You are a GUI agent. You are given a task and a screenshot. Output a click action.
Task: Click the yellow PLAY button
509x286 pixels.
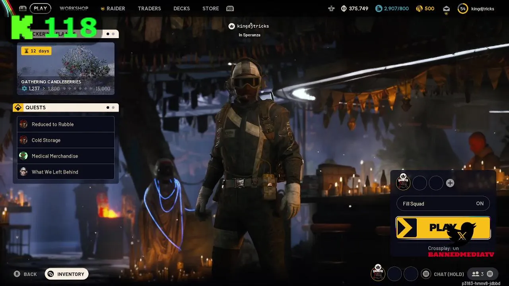pos(443,228)
